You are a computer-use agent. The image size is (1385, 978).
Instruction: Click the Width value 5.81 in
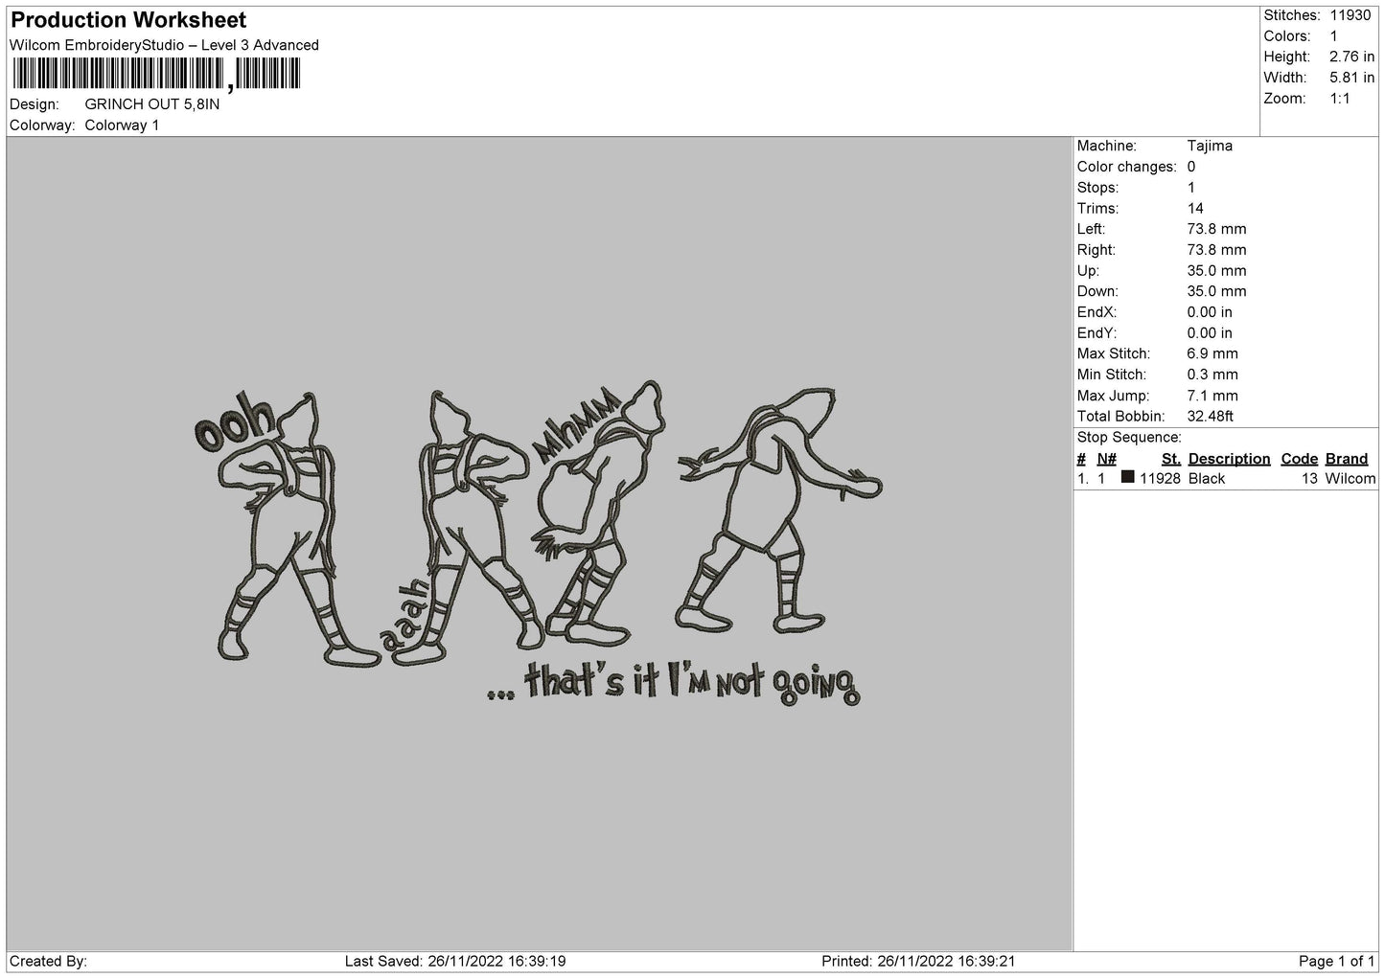(1351, 78)
